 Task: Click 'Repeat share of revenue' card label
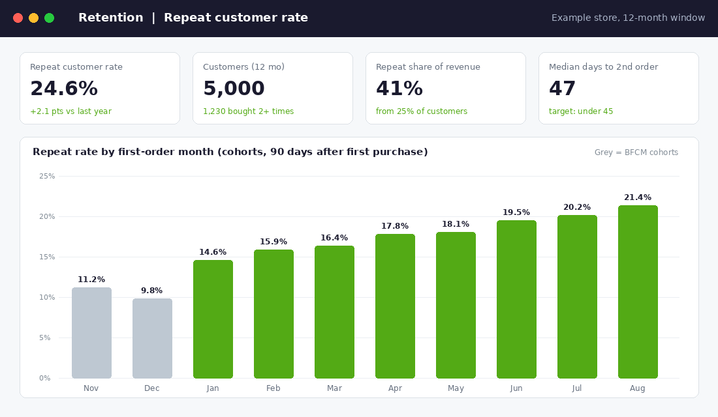(x=428, y=66)
